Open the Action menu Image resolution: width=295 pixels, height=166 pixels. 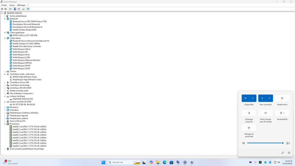[12, 5]
